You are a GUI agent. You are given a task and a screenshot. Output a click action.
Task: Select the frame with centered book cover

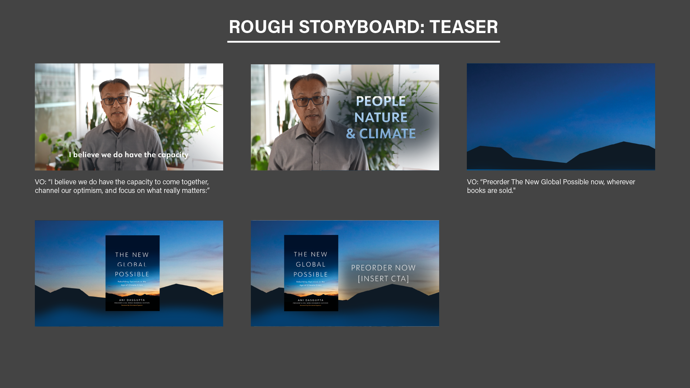pyautogui.click(x=129, y=273)
